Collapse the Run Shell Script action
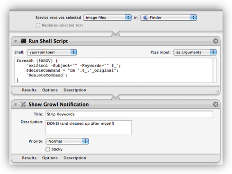The width and height of the screenshot is (232, 174). (16, 41)
